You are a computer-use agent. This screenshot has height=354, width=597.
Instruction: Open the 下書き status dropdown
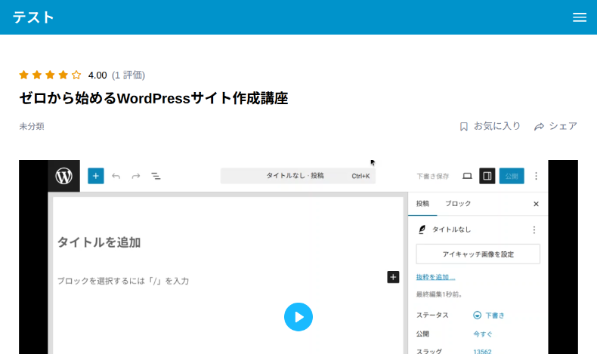coord(489,316)
